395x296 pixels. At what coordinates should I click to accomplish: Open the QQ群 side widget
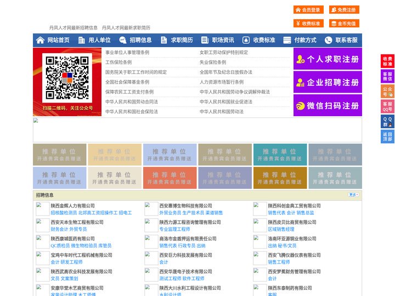tap(387, 122)
